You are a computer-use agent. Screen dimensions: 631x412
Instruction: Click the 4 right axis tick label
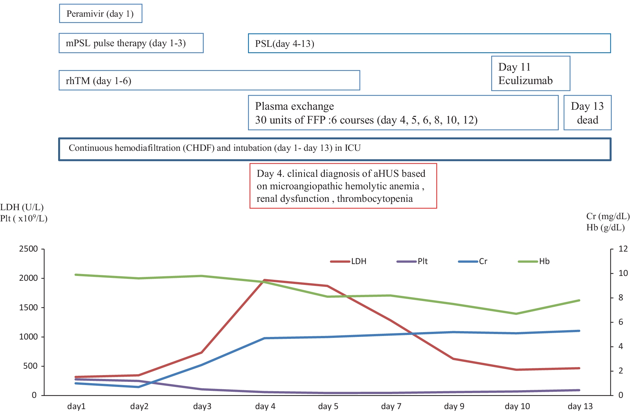(621, 347)
